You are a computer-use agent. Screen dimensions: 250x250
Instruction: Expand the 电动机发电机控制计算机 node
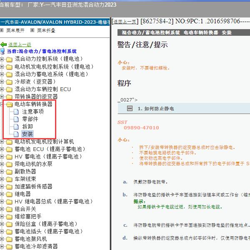click(x=2, y=142)
